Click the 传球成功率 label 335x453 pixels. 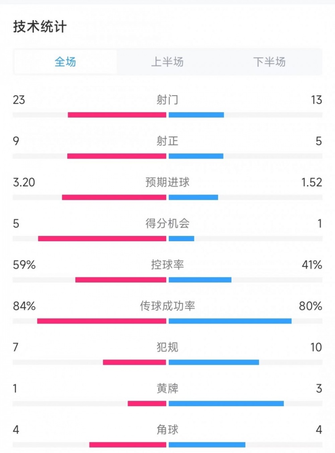(x=167, y=306)
